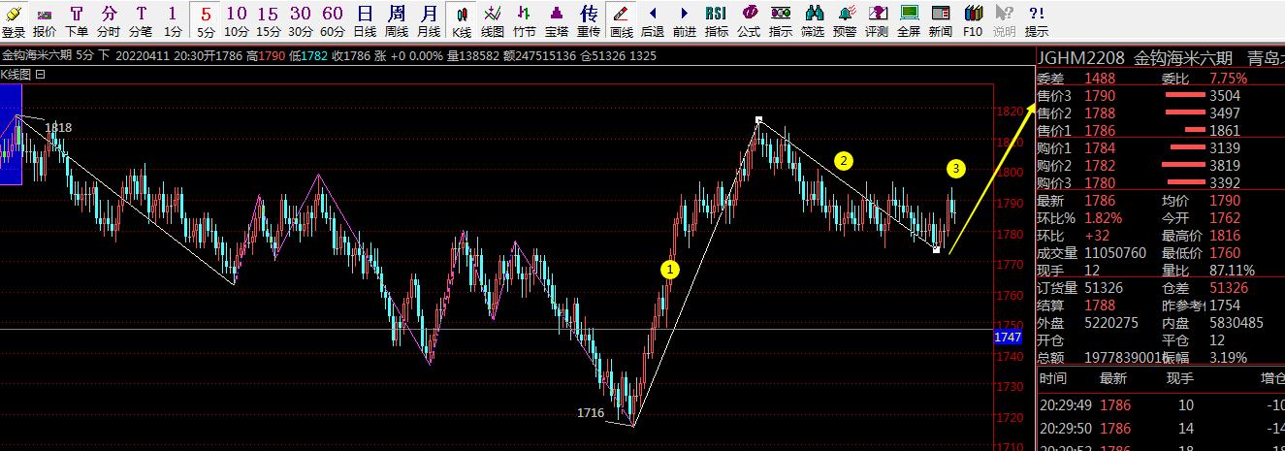Screen dimensions: 1285x451
Task: Switch to the 宝塔 tower chart mode
Action: pos(557,19)
